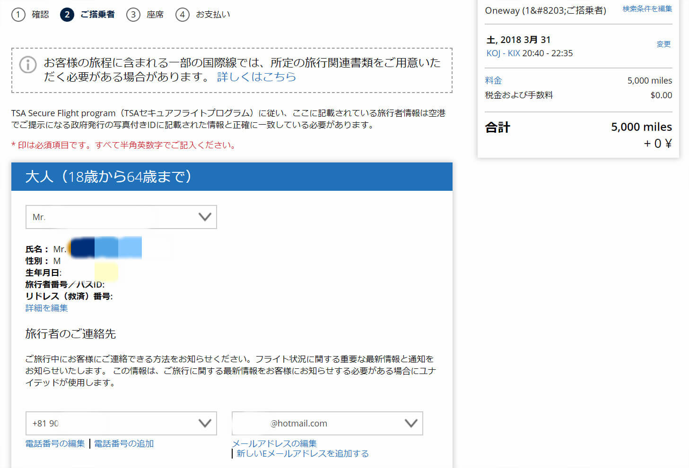Click 詳細を編集 under traveler info
Image resolution: width=689 pixels, height=468 pixels.
[46, 308]
